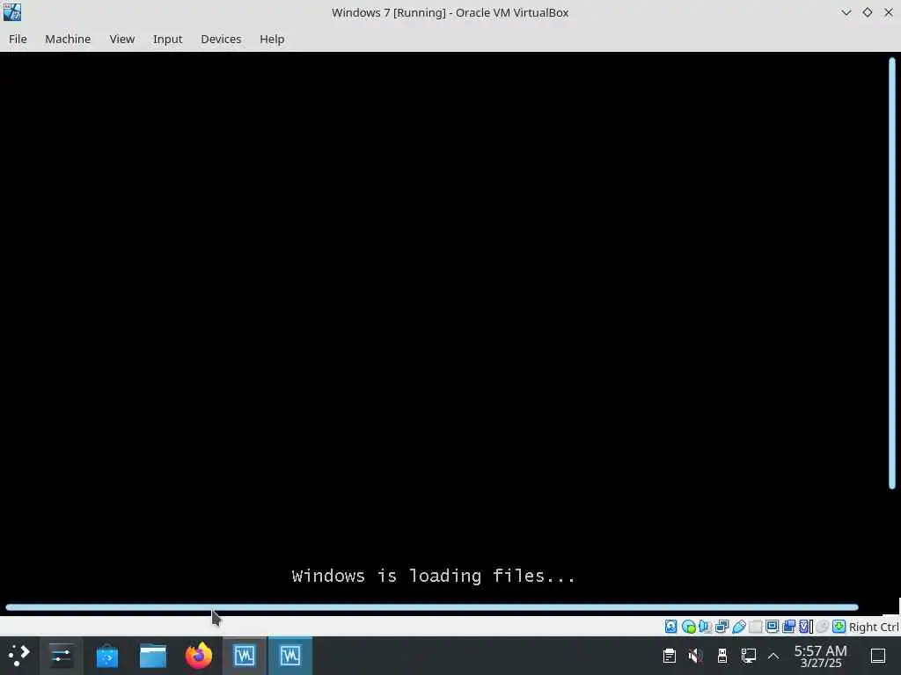Open the Input menu
The height and width of the screenshot is (675, 901).
(x=167, y=39)
